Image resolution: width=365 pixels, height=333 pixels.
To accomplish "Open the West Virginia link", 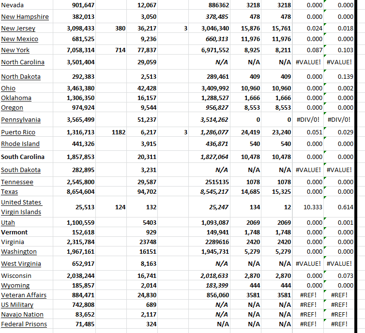I will 21,264.
